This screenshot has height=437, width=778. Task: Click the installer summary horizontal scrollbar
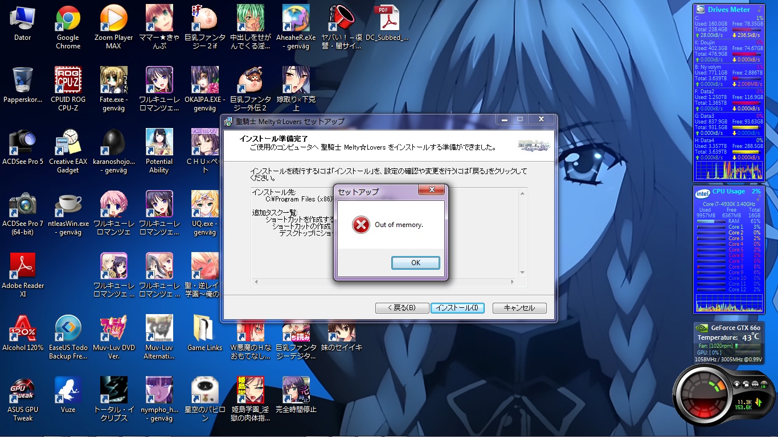[x=384, y=282]
